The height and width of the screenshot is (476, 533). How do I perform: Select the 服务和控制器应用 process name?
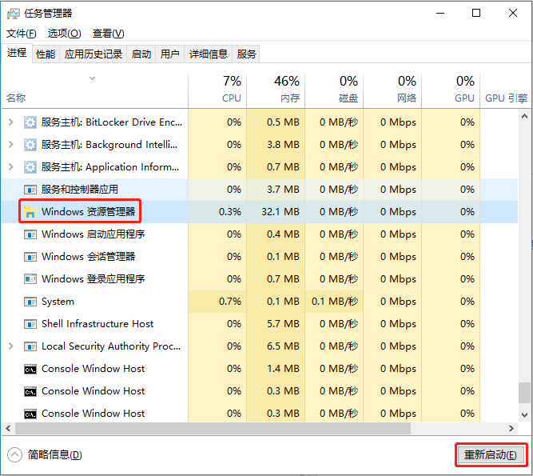pyautogui.click(x=80, y=190)
